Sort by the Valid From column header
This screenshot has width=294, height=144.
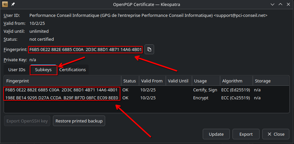tap(151, 81)
